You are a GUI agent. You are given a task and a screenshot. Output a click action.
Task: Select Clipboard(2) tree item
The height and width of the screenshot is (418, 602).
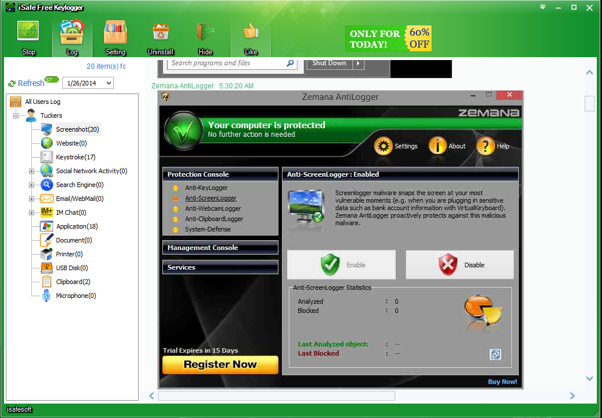73,282
